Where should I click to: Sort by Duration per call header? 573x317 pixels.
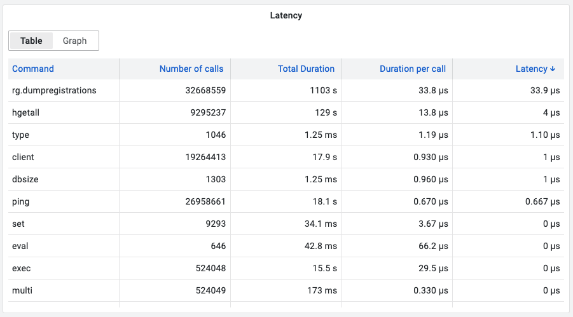(413, 69)
